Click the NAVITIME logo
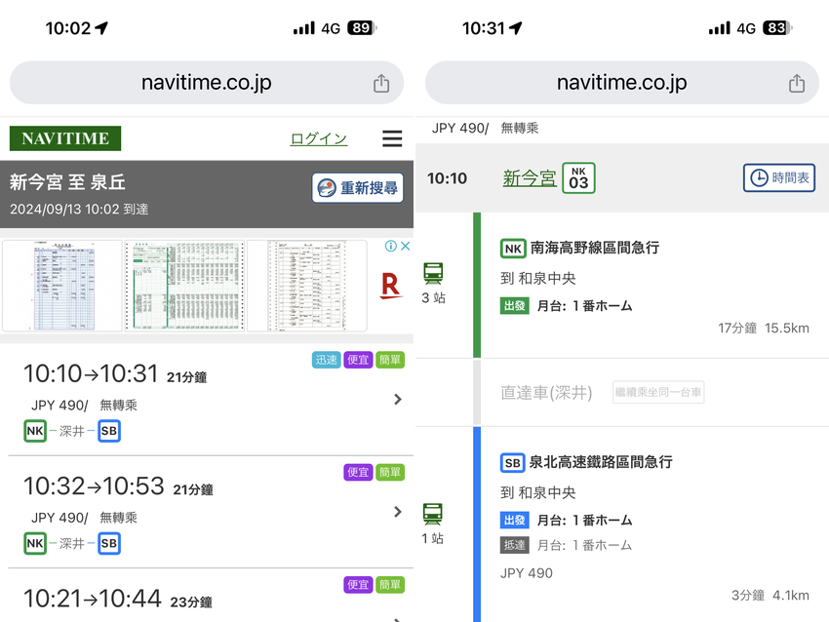 pos(65,138)
